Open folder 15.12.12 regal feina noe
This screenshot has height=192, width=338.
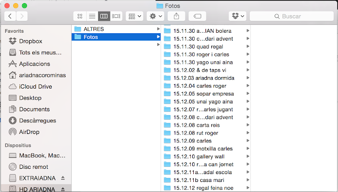point(205,188)
